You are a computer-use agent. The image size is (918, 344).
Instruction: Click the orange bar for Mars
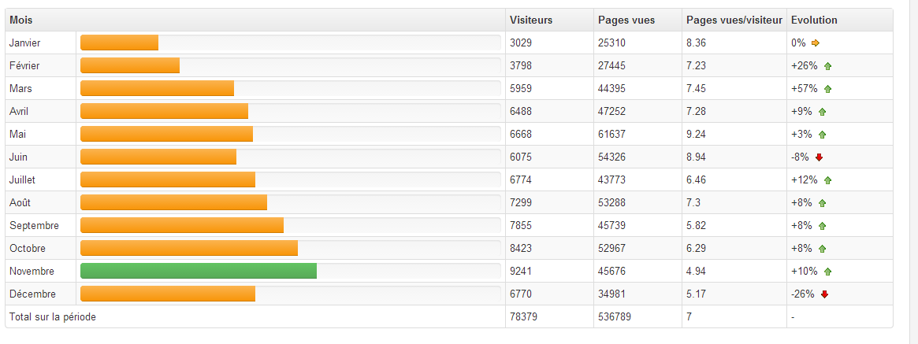(x=158, y=88)
